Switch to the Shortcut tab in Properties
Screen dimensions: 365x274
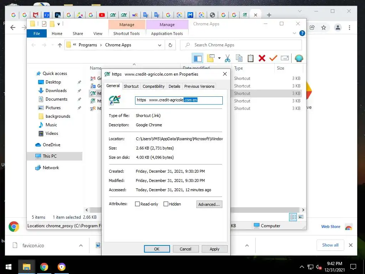pyautogui.click(x=131, y=86)
